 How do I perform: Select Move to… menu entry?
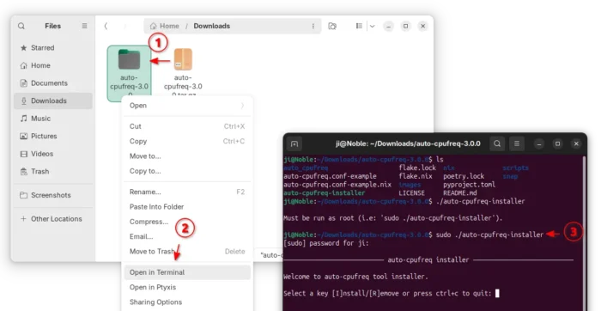(x=187, y=156)
